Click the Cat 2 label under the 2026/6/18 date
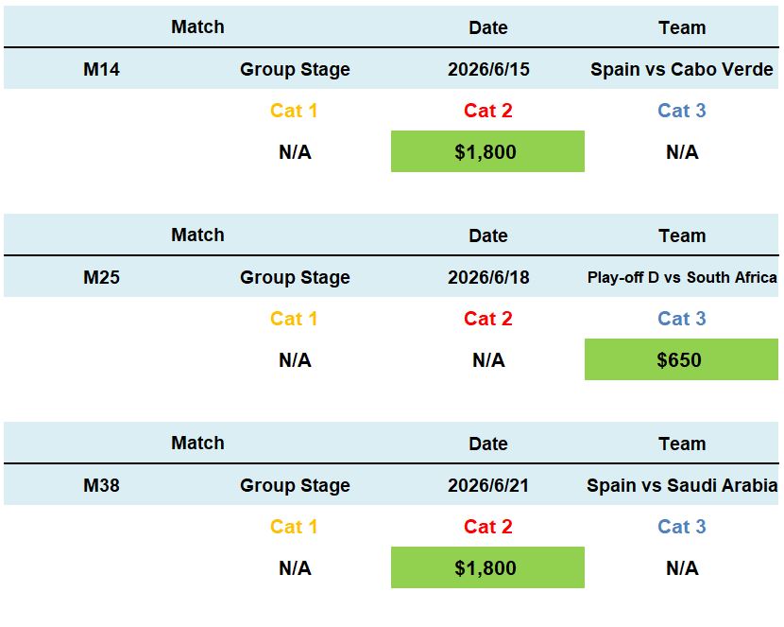The height and width of the screenshot is (627, 784). 487,319
